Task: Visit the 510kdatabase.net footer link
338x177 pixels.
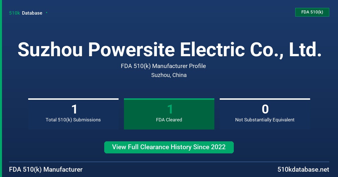Action: point(303,169)
